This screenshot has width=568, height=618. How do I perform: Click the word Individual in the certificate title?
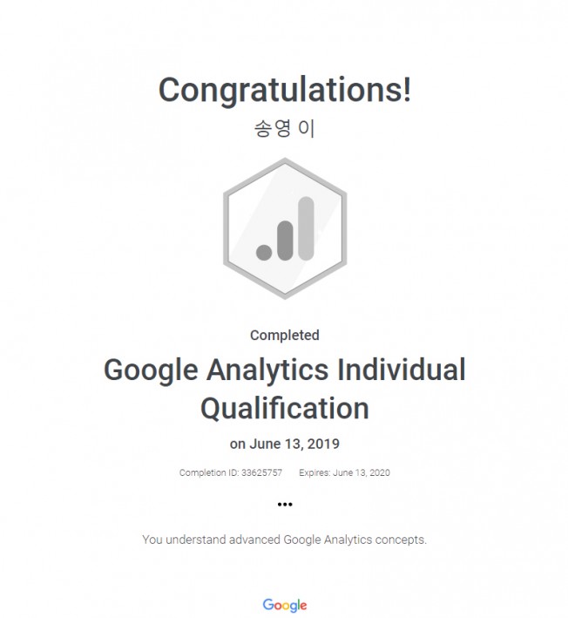(402, 370)
